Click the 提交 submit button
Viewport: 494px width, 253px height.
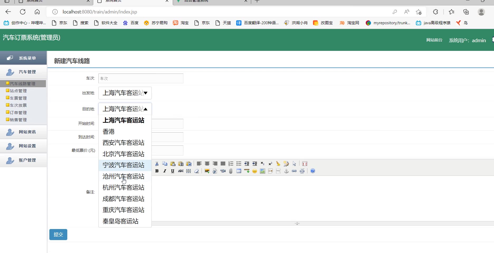[58, 235]
